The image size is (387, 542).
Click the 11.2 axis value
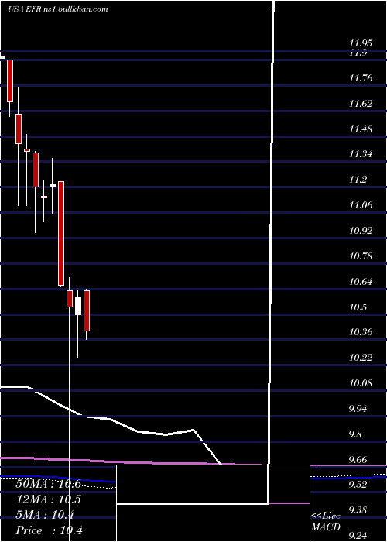coord(358,180)
